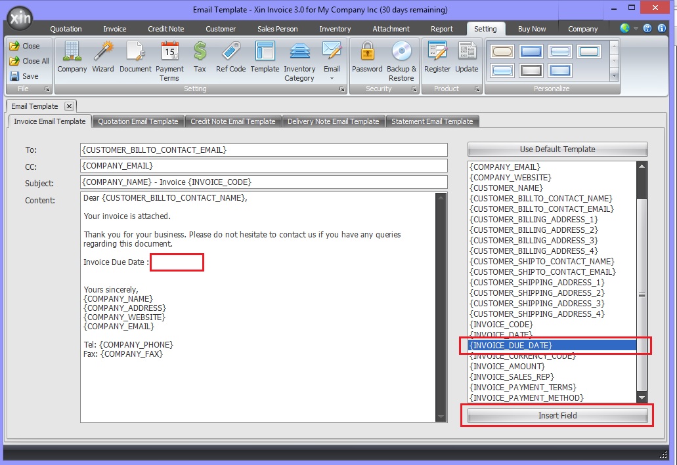Click field list scrollbar up arrow
Screen dimensions: 677x465
click(642, 167)
